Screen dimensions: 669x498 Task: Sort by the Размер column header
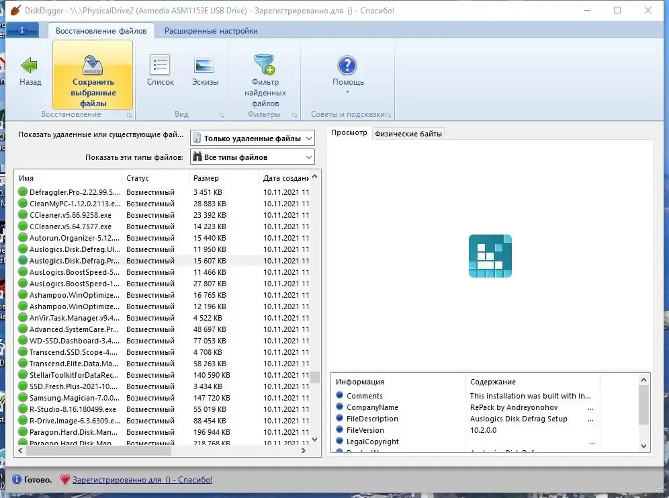pos(224,178)
